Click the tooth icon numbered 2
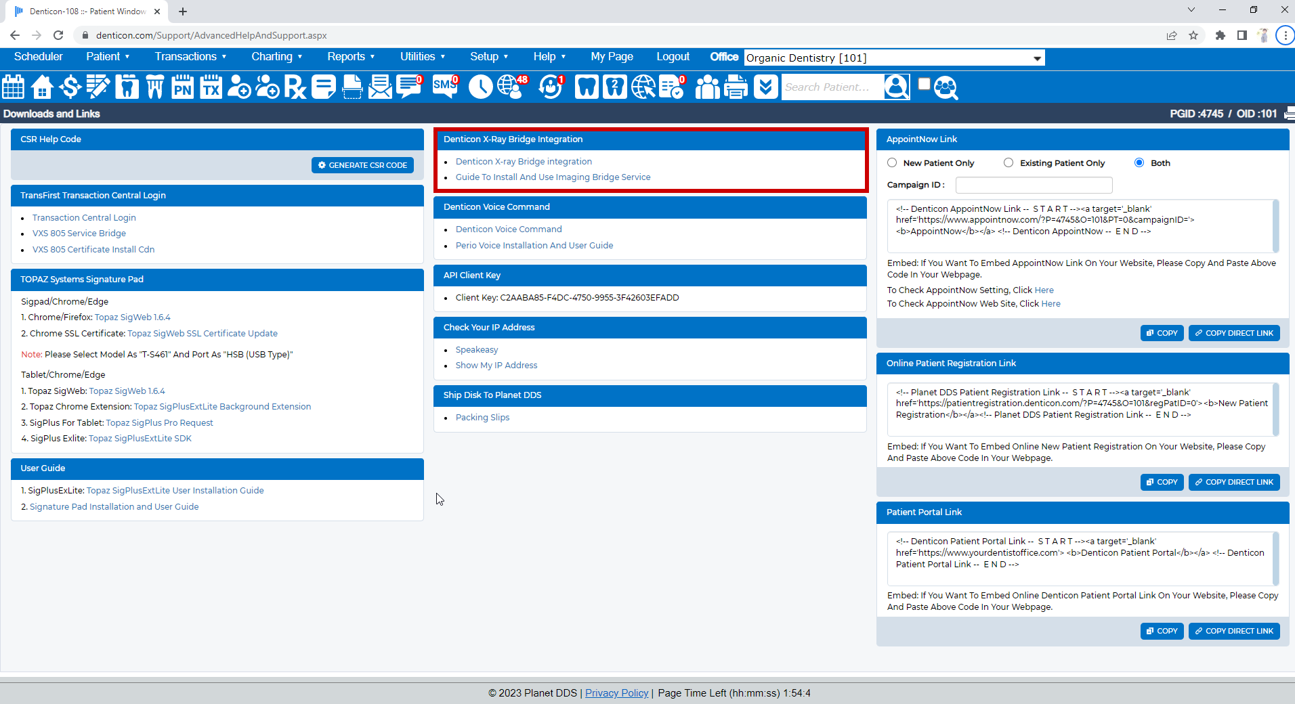The height and width of the screenshot is (704, 1295). 614,87
